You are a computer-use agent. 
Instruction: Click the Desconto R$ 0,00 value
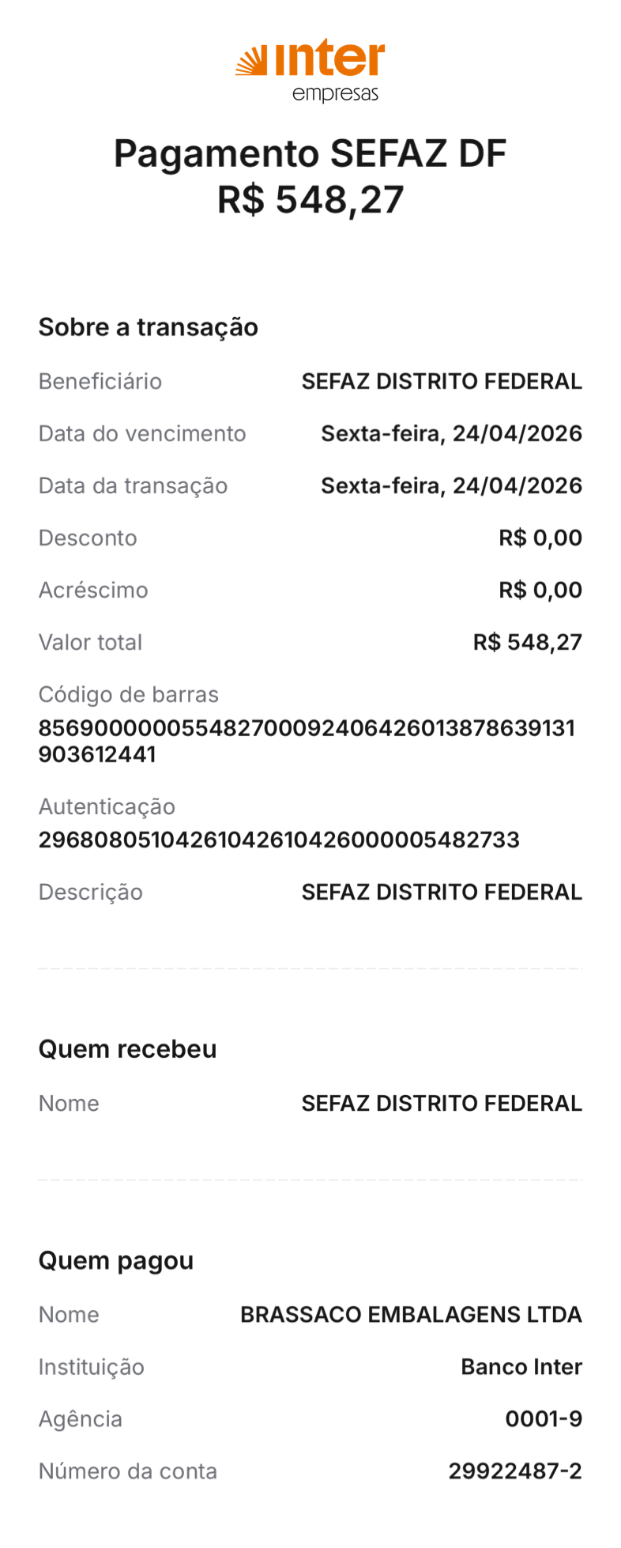tap(540, 538)
